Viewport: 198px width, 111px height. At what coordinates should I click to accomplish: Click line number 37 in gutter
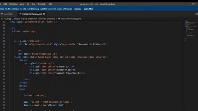(x=4, y=102)
